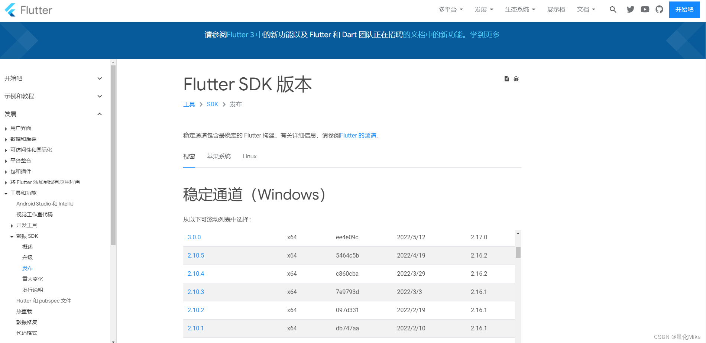The image size is (706, 343).
Task: Download Flutter version 2.10.2
Action: 196,310
